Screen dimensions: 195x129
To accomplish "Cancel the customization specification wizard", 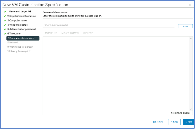I will tap(158, 122).
